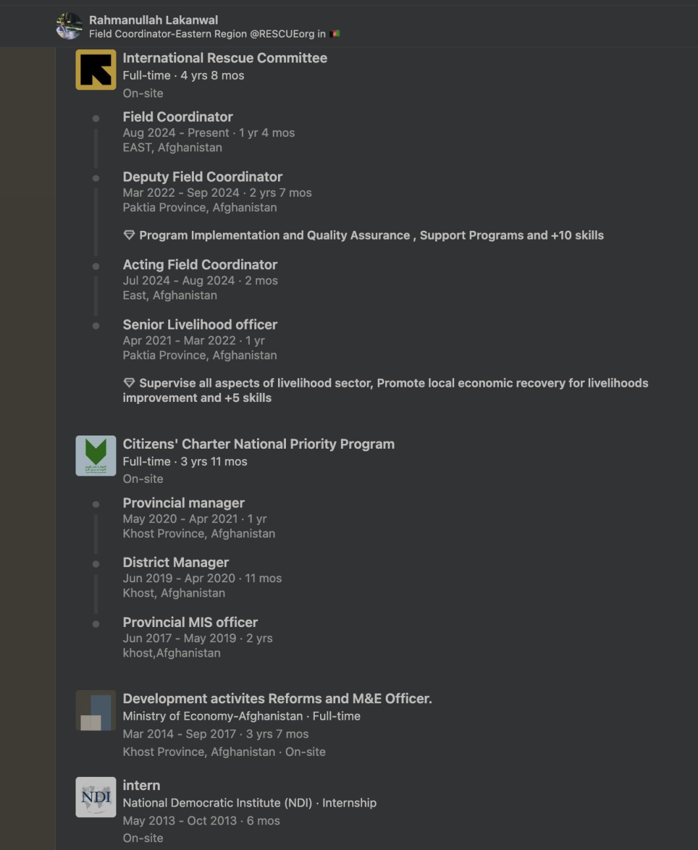This screenshot has width=698, height=850.
Task: Select the Provincial MIS officer role entry
Action: coord(190,622)
